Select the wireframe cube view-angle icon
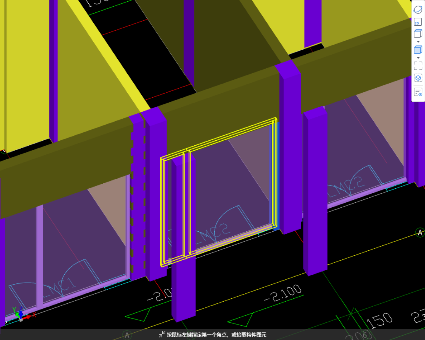This screenshot has height=340, width=425. [x=418, y=34]
